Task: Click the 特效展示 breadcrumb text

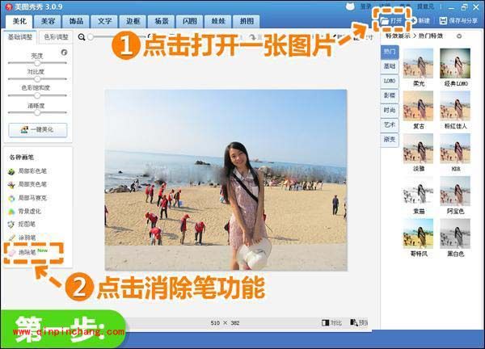Action: coord(398,36)
